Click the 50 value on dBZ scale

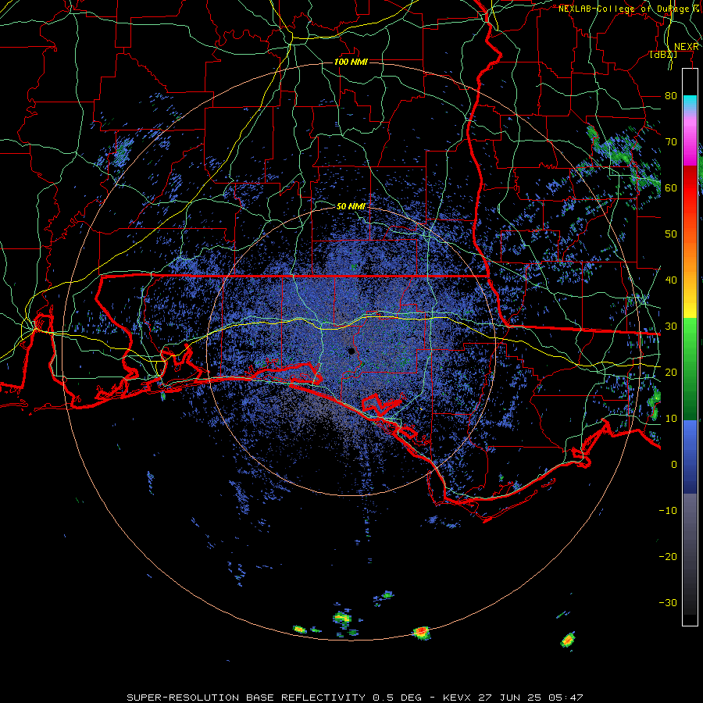(671, 234)
